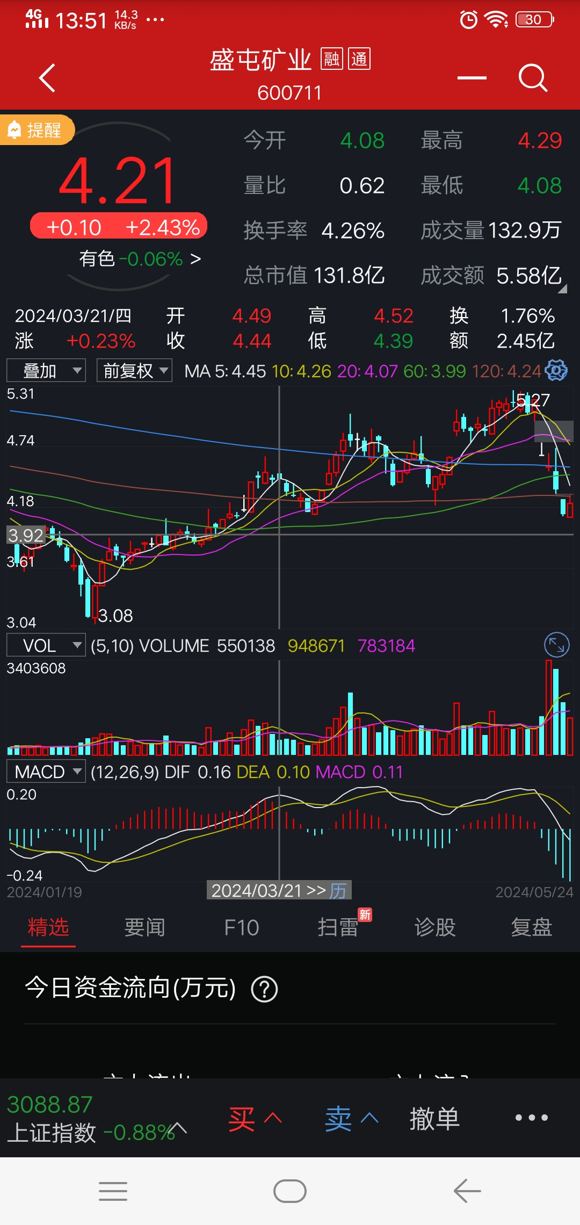This screenshot has width=580, height=1225.
Task: Tap the candlestick with 5.27 high label
Action: point(527,403)
